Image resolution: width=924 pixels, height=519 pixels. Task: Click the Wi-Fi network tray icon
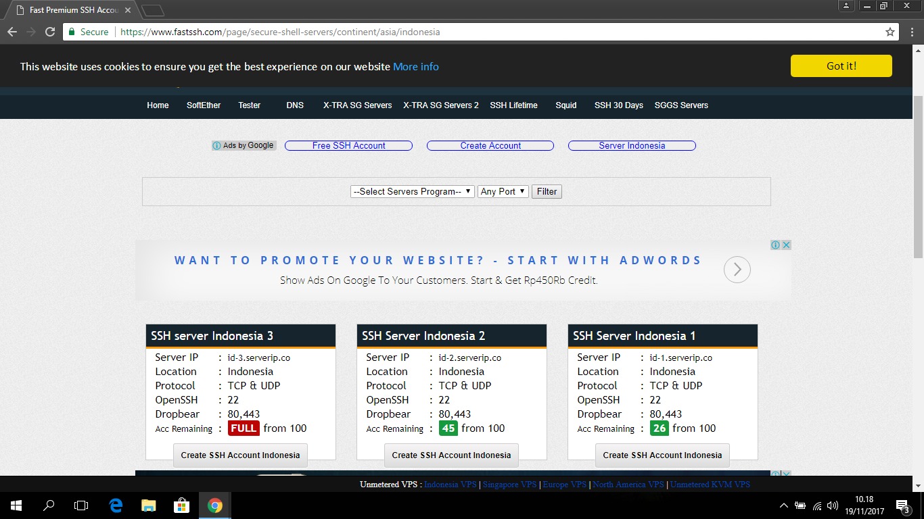point(817,505)
